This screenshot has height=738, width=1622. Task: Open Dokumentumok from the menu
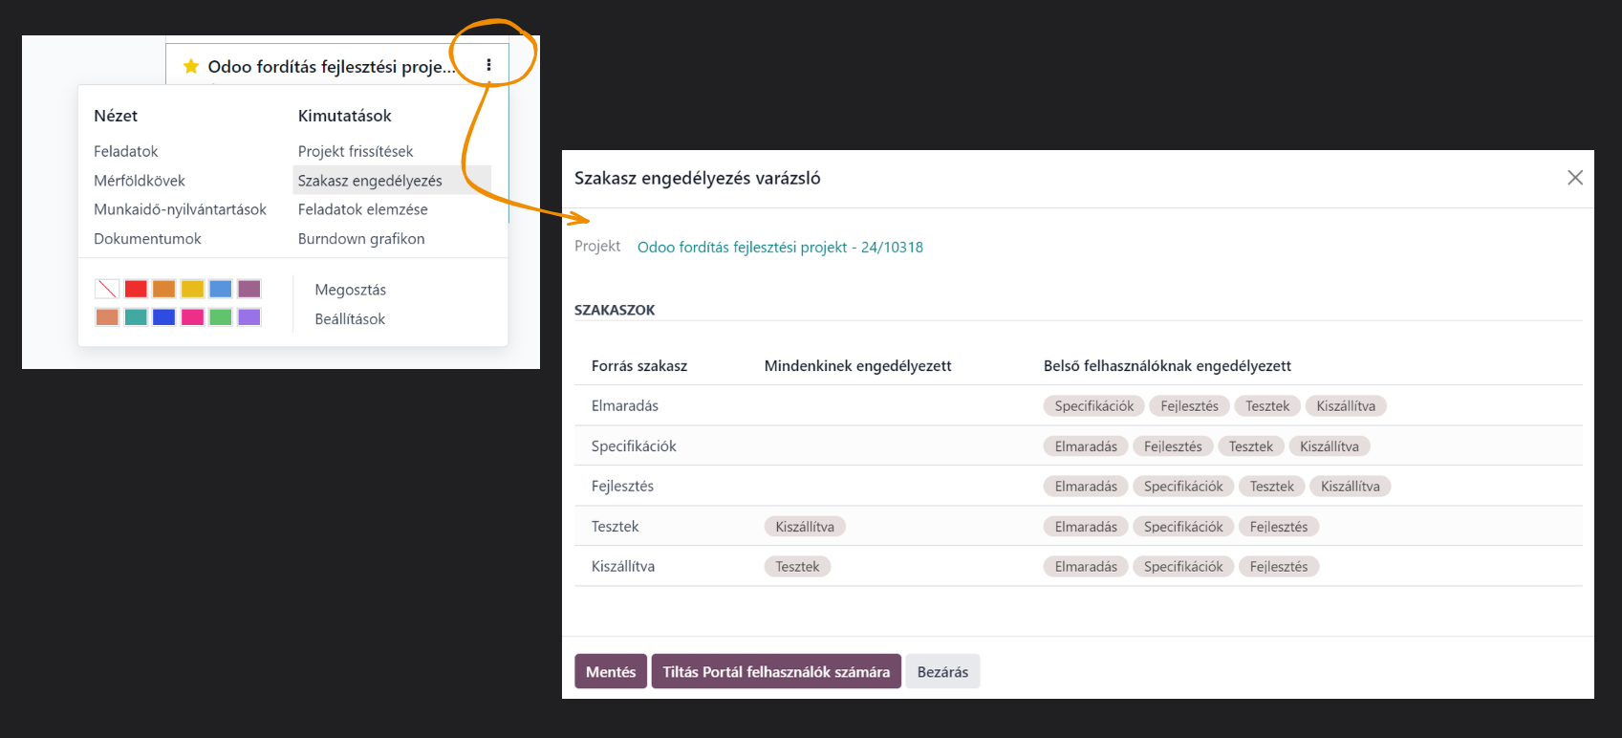click(147, 239)
